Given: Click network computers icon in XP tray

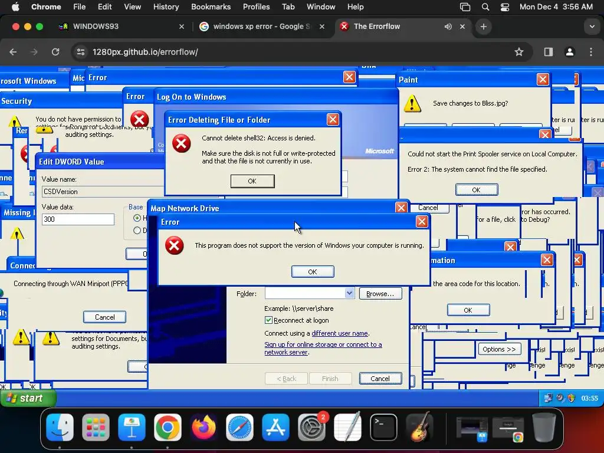Looking at the screenshot, I should point(548,398).
